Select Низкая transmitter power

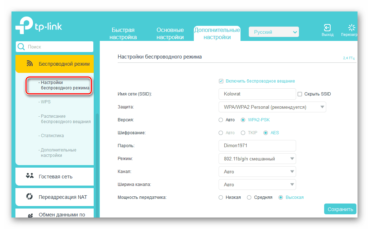[x=221, y=197]
